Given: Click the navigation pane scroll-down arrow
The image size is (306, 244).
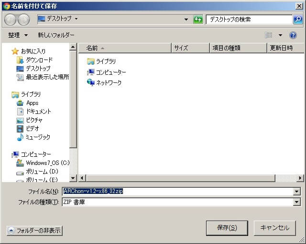Looking at the screenshot, I should [73, 178].
